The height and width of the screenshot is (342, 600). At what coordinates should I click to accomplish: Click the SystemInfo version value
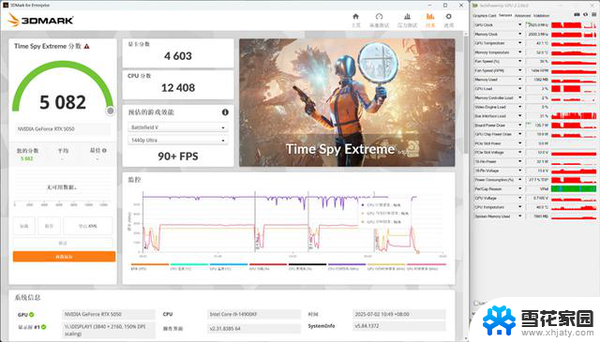(x=399, y=326)
